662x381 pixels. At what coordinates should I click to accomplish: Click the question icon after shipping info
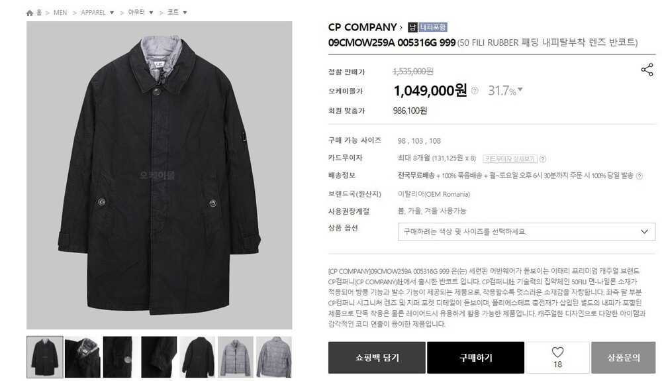pos(639,176)
